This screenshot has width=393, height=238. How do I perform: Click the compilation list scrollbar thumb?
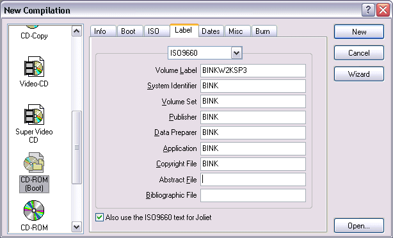(76, 148)
